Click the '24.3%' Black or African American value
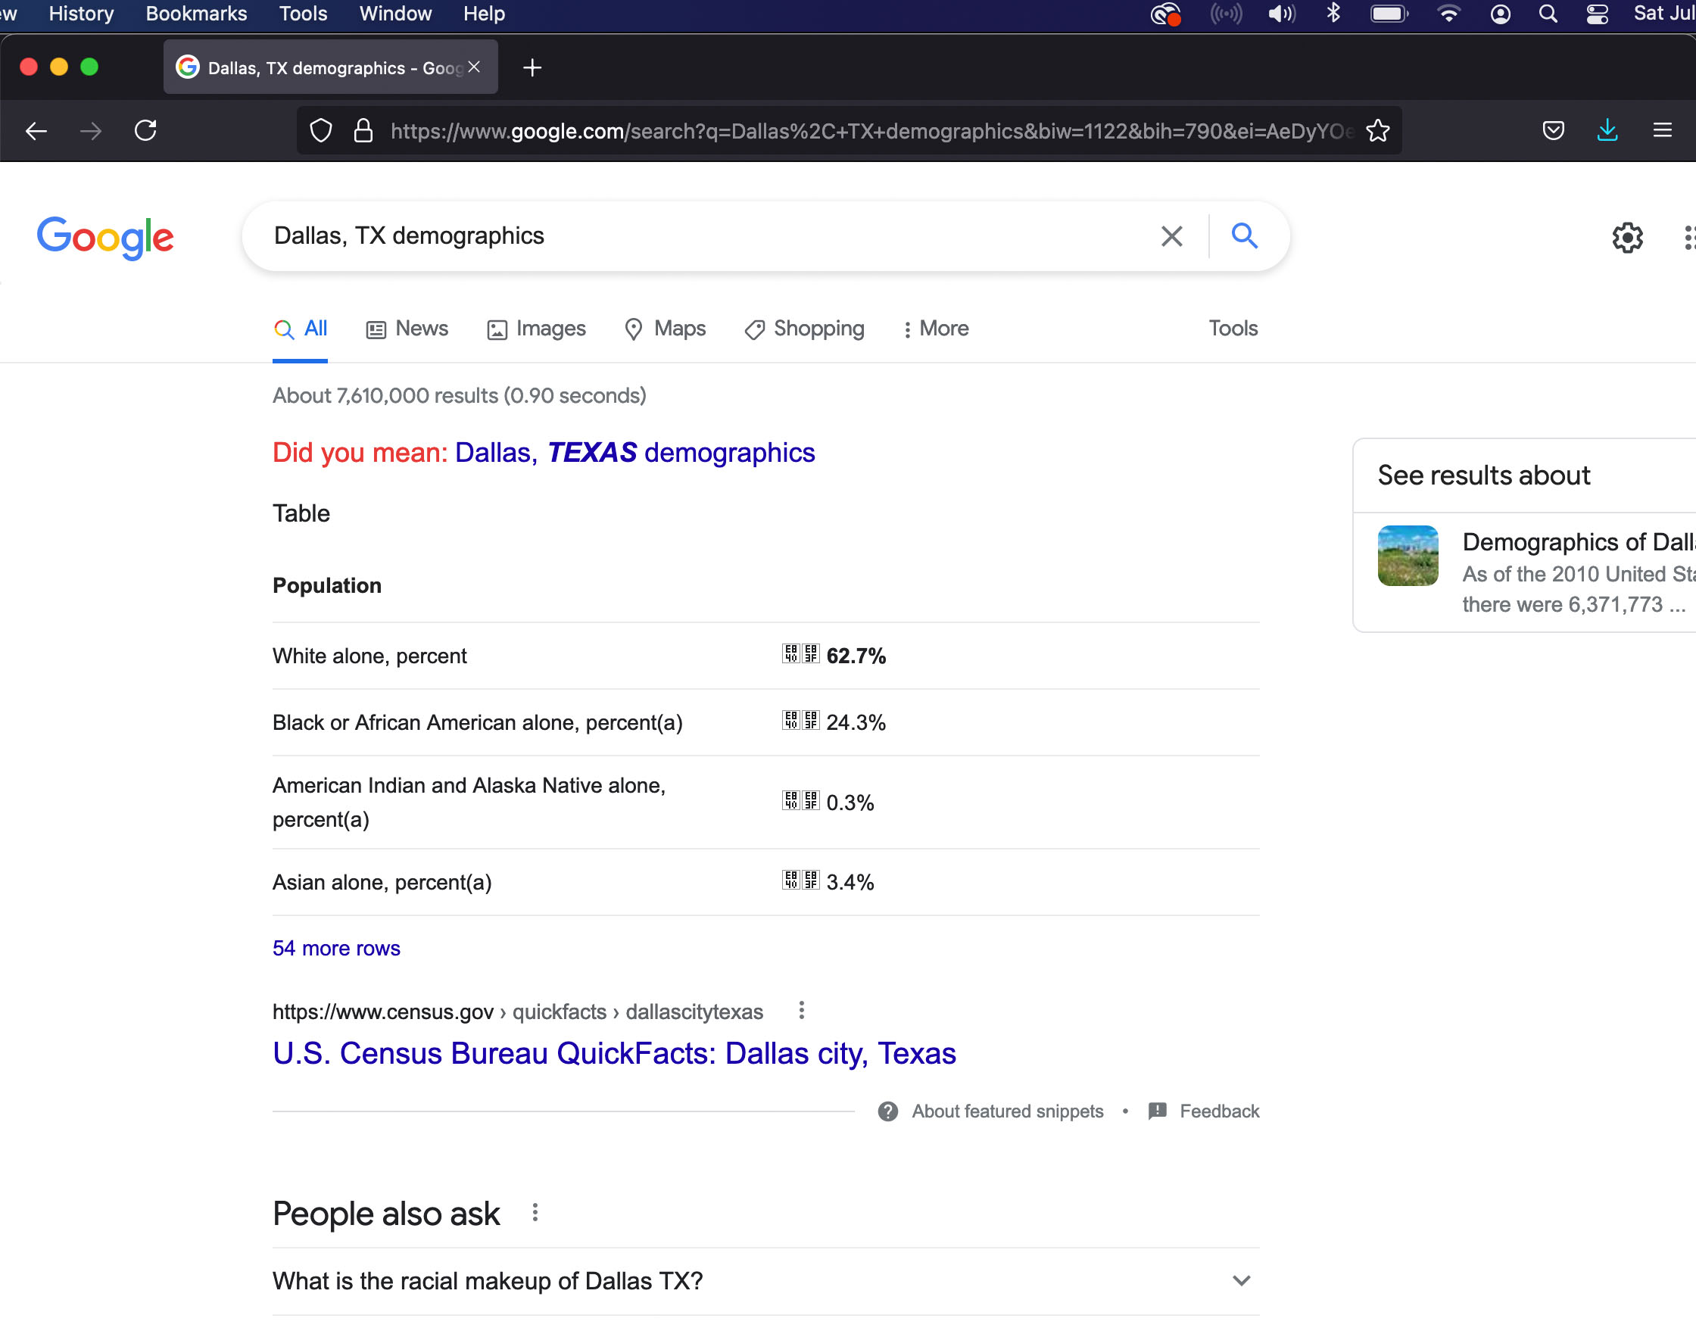 856,722
